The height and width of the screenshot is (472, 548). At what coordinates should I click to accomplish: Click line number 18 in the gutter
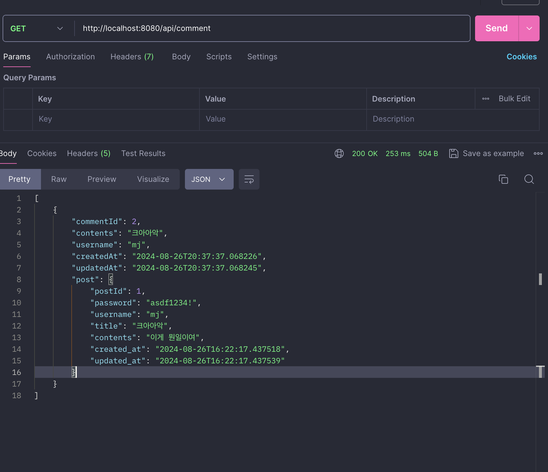coord(16,396)
